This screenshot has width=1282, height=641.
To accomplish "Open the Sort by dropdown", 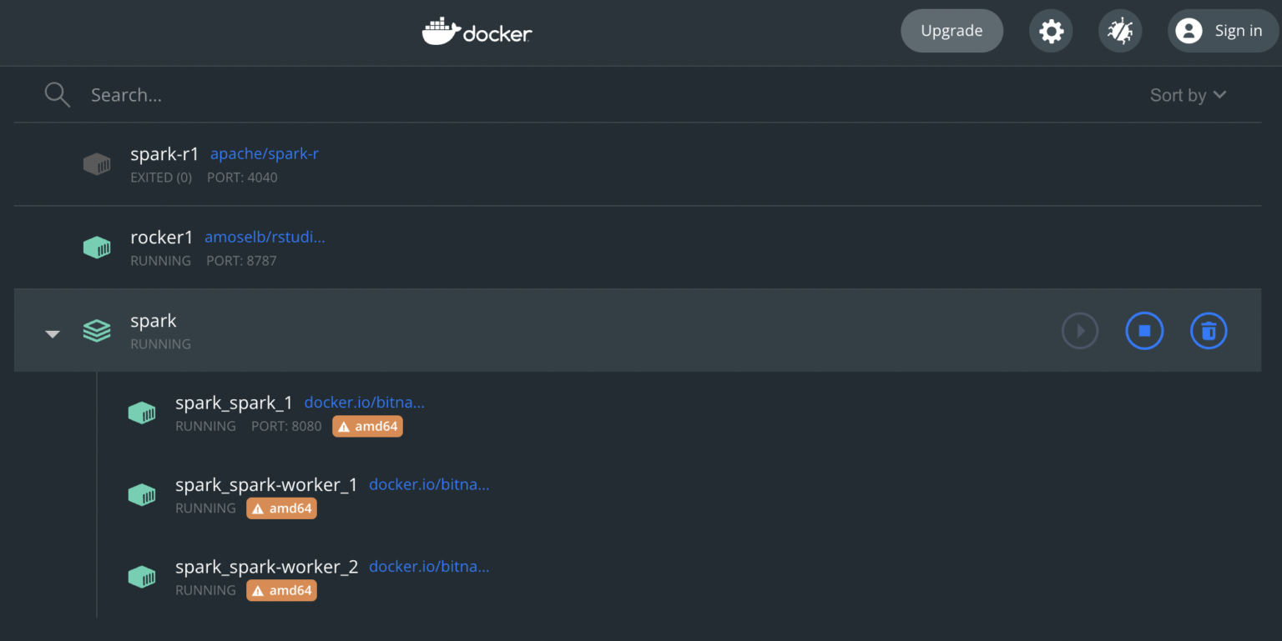I will click(1188, 95).
